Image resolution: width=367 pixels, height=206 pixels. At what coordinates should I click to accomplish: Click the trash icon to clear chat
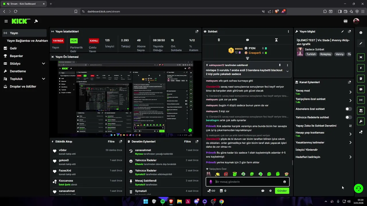(x=219, y=40)
